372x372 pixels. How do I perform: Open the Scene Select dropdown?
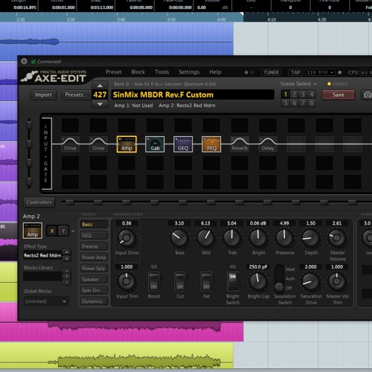point(298,84)
